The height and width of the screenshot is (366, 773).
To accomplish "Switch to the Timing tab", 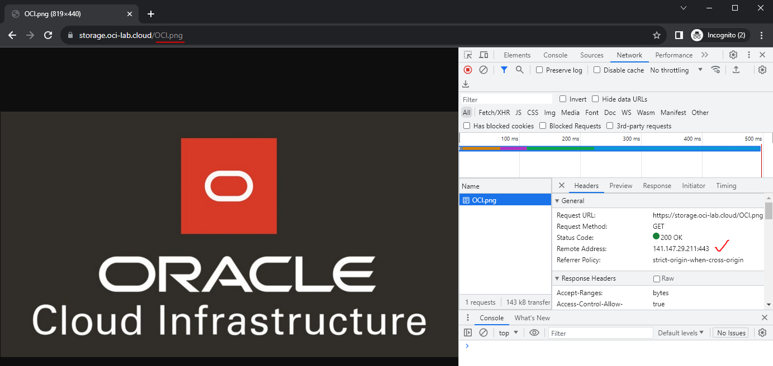I will 726,186.
